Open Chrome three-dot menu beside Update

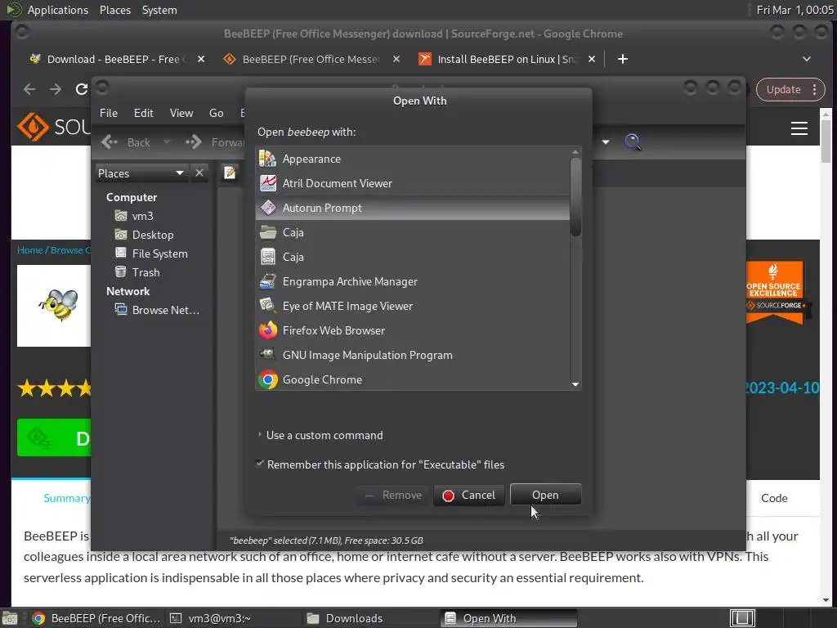coord(814,89)
